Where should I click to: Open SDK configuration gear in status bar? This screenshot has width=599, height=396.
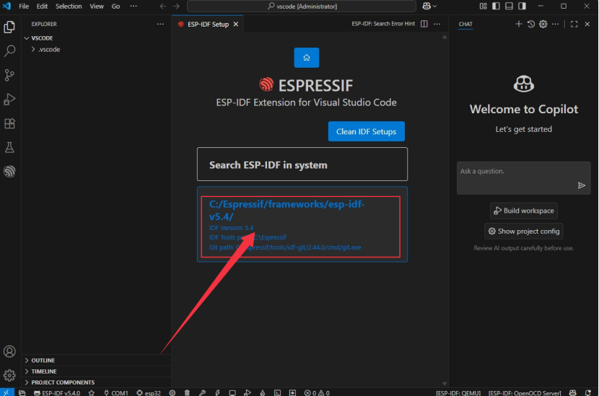click(172, 392)
